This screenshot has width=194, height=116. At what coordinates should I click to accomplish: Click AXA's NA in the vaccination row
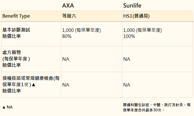tap(66, 85)
